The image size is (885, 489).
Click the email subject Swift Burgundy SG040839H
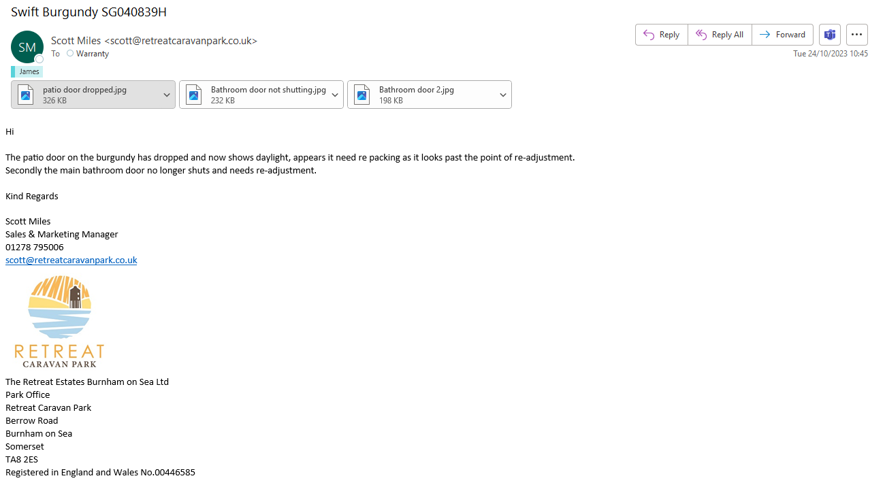88,12
